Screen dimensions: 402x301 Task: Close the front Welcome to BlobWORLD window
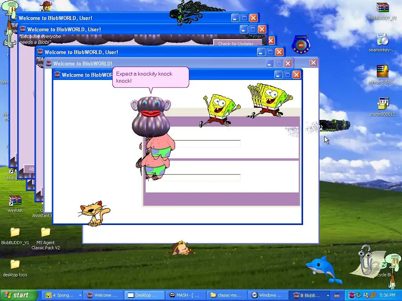(296, 74)
